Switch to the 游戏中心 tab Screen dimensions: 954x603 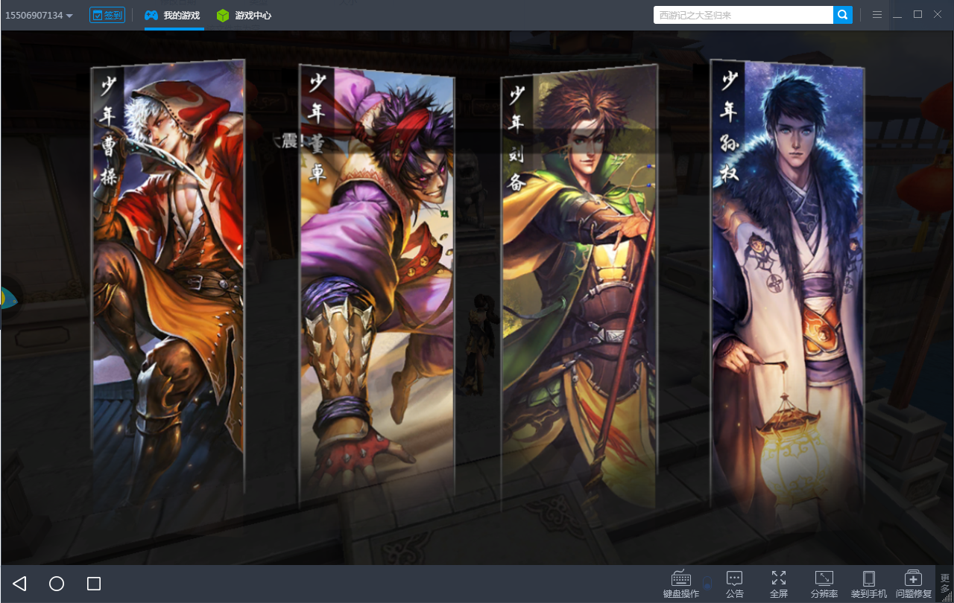tap(244, 15)
